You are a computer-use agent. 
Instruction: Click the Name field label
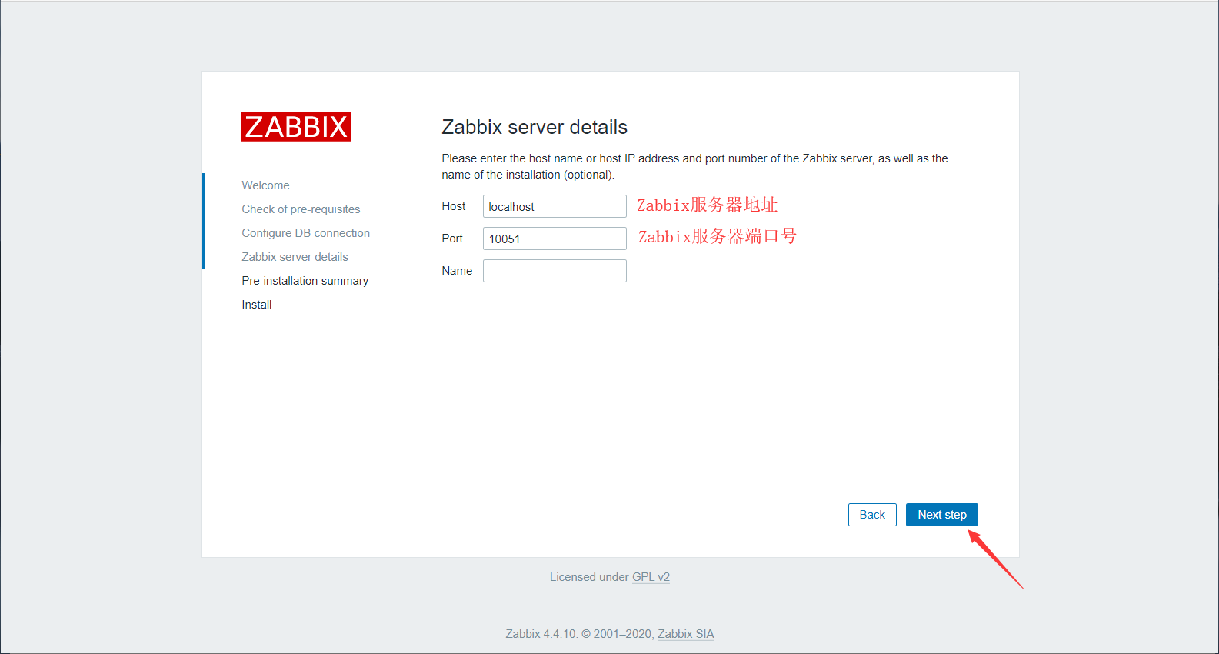(x=457, y=271)
